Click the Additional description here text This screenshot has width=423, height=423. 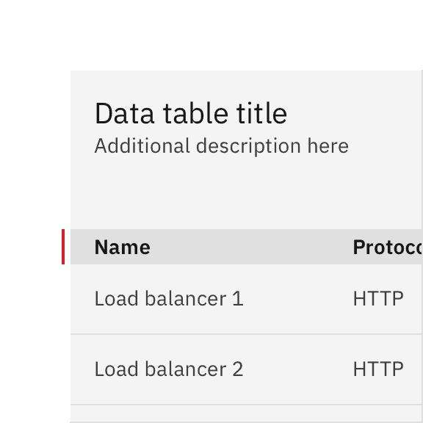point(222,146)
